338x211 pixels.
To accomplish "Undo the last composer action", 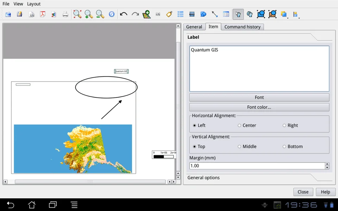I will [x=123, y=14].
